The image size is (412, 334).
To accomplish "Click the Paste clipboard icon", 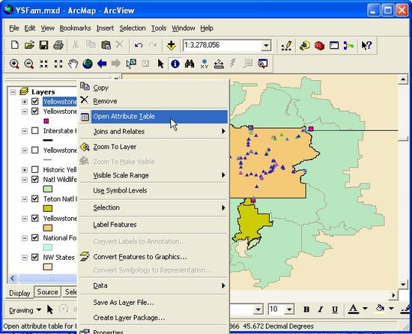I will (106, 45).
